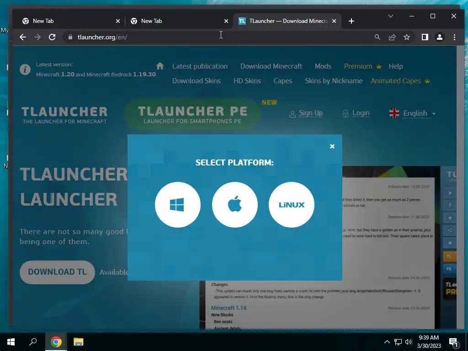Open the HD Skins link
The image size is (468, 351).
(x=247, y=81)
